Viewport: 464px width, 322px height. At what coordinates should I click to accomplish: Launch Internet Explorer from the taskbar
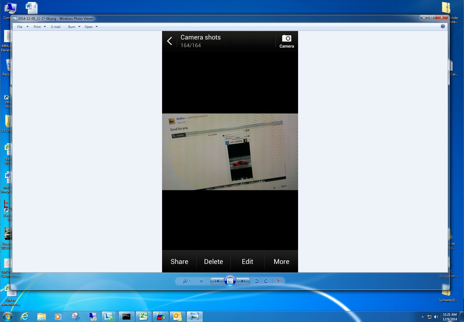pos(25,317)
